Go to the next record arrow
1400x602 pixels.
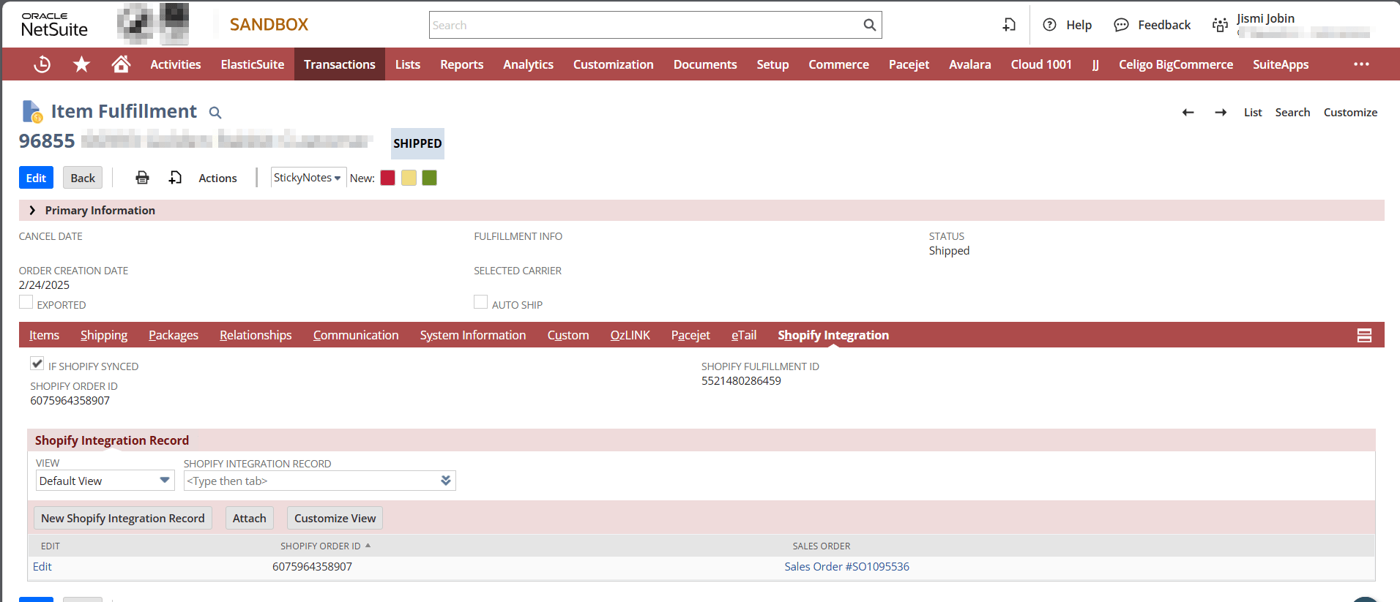(1221, 112)
